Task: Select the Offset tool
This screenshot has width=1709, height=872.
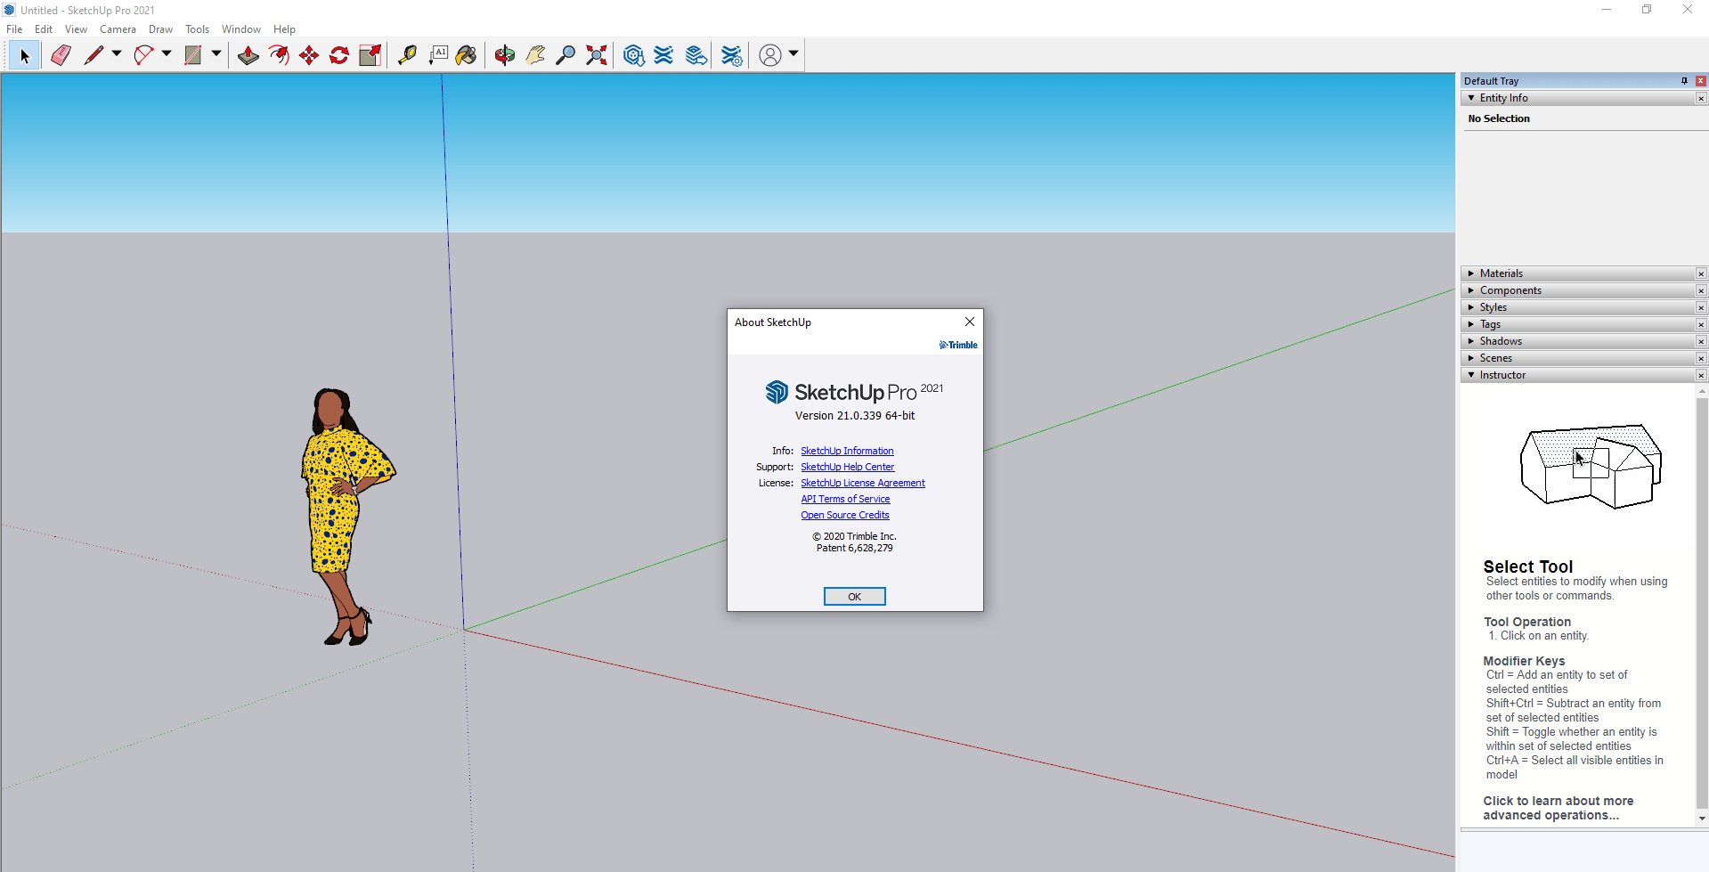Action: tap(279, 55)
